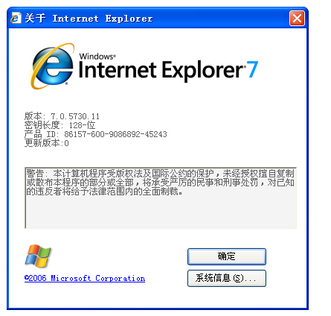Click the blue '7' numeral in logo

click(x=253, y=69)
